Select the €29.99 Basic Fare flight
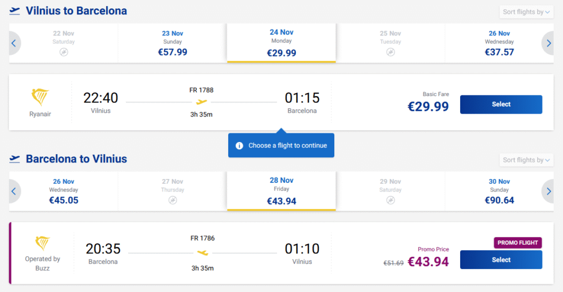 click(x=501, y=104)
